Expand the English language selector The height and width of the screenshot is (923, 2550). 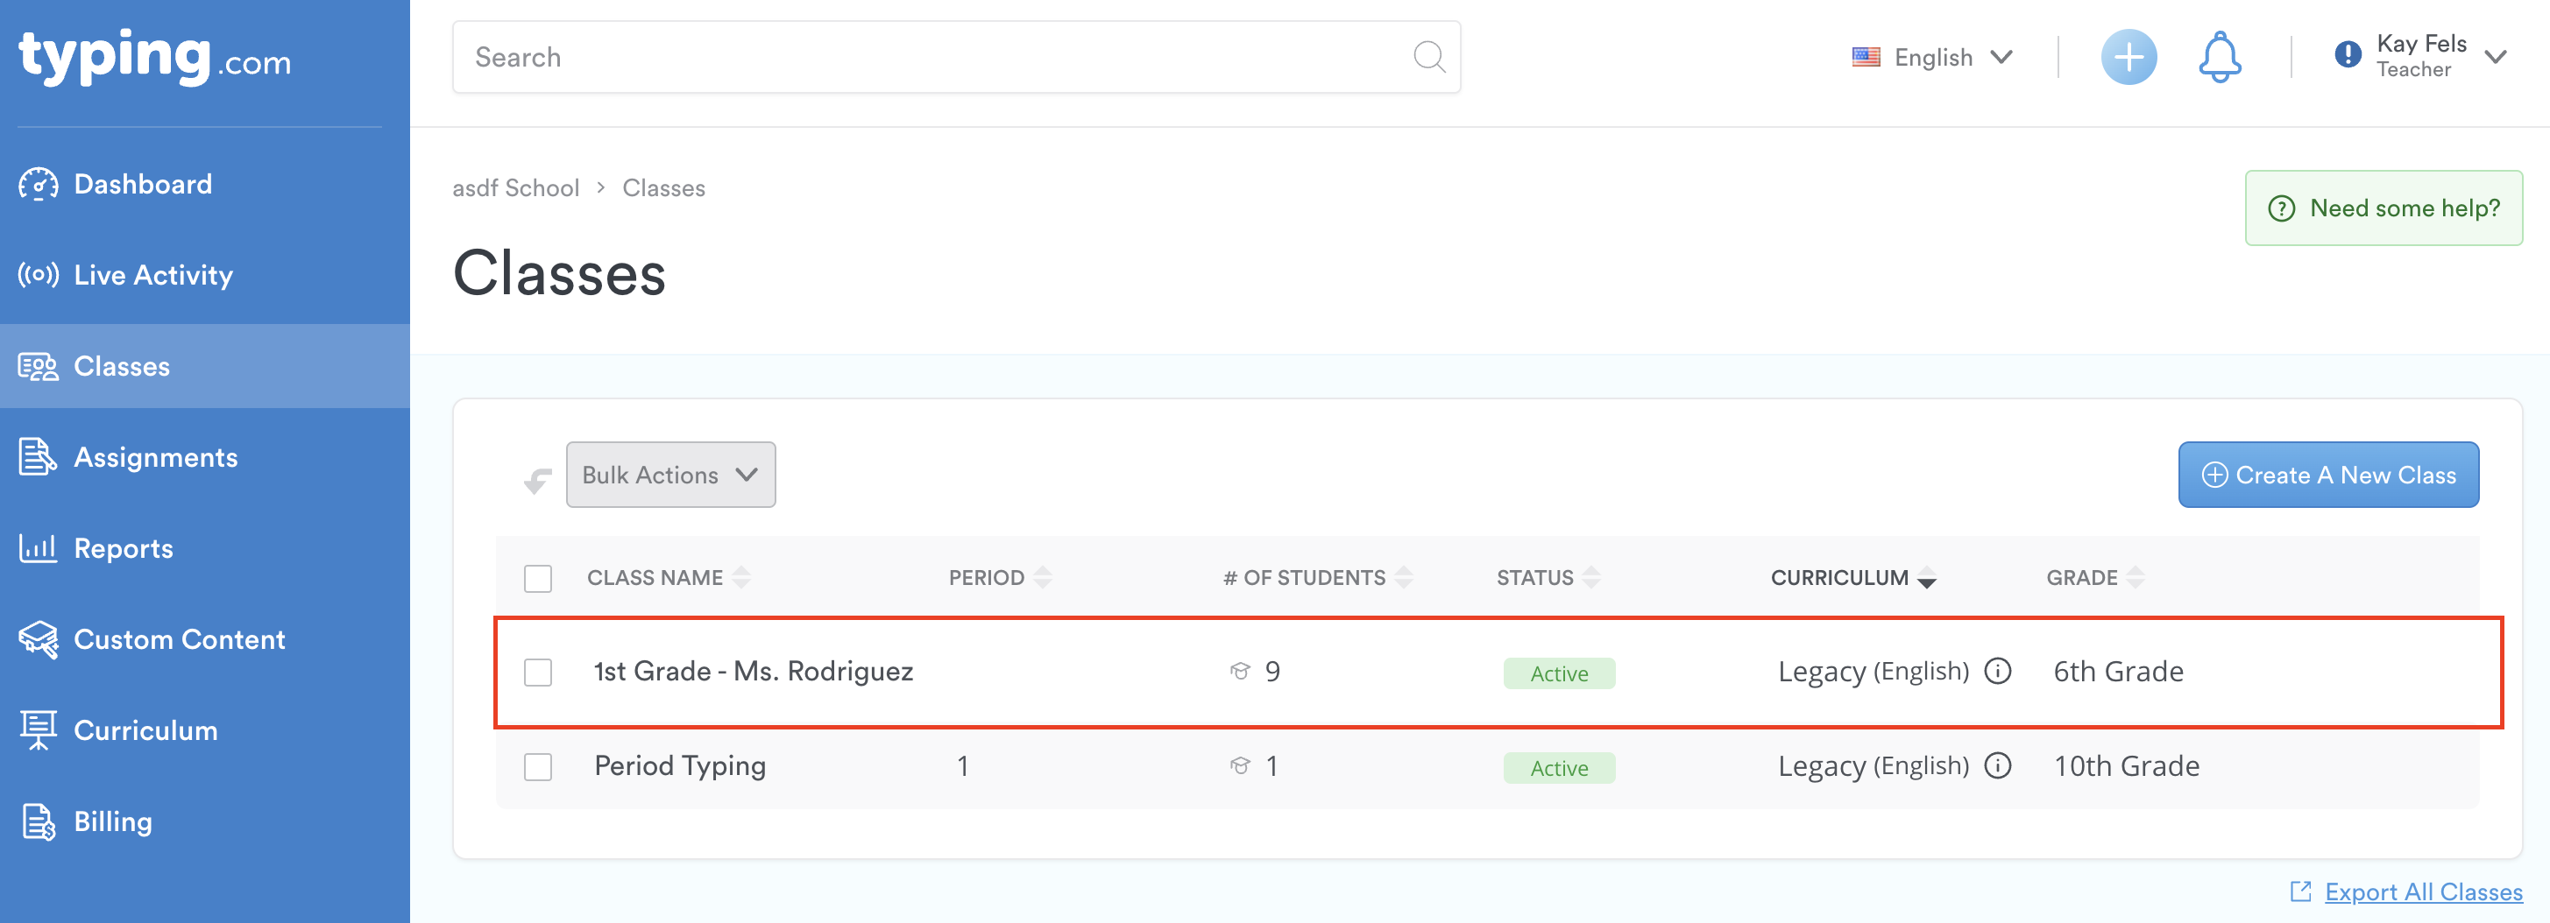(1931, 58)
